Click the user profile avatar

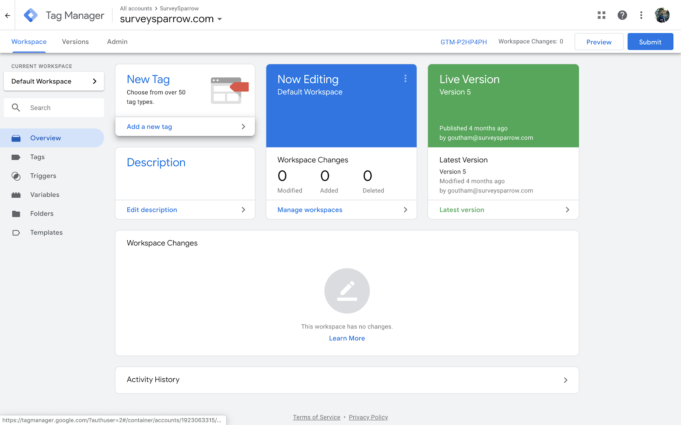tap(662, 15)
